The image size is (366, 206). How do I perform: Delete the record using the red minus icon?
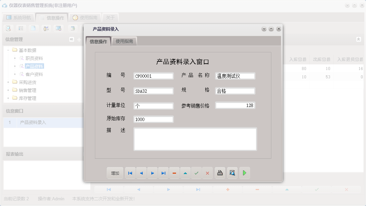[174, 173]
